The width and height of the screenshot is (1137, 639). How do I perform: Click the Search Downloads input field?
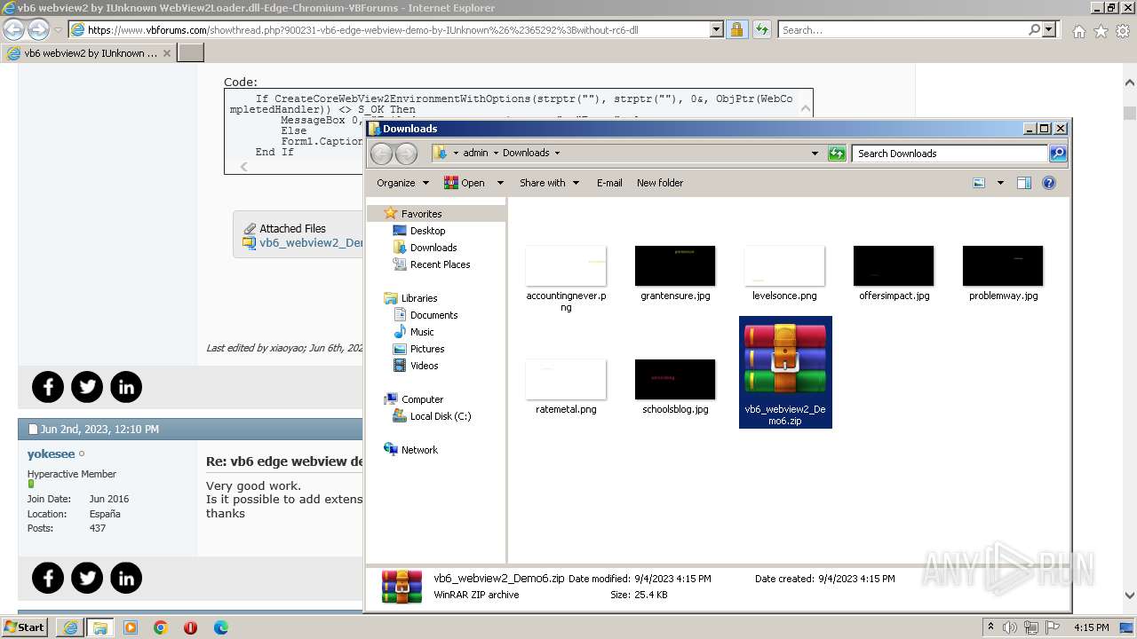click(950, 154)
